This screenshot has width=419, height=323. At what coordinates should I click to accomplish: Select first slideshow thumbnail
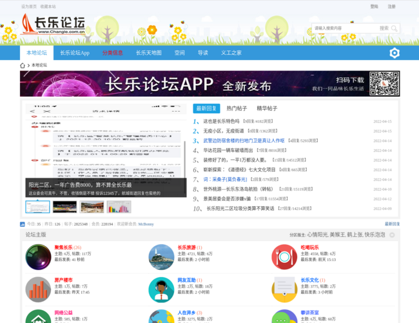pos(37,207)
